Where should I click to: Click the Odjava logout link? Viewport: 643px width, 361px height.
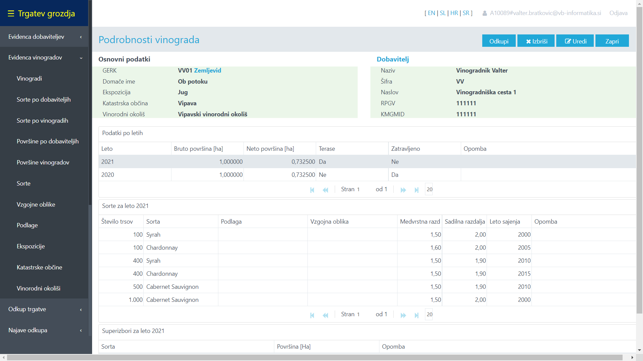[618, 13]
